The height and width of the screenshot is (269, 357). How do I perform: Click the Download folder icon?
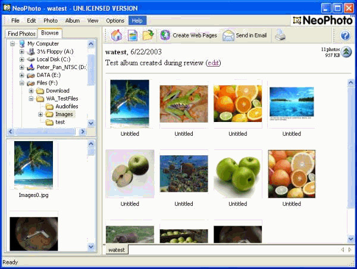pyautogui.click(x=40, y=91)
